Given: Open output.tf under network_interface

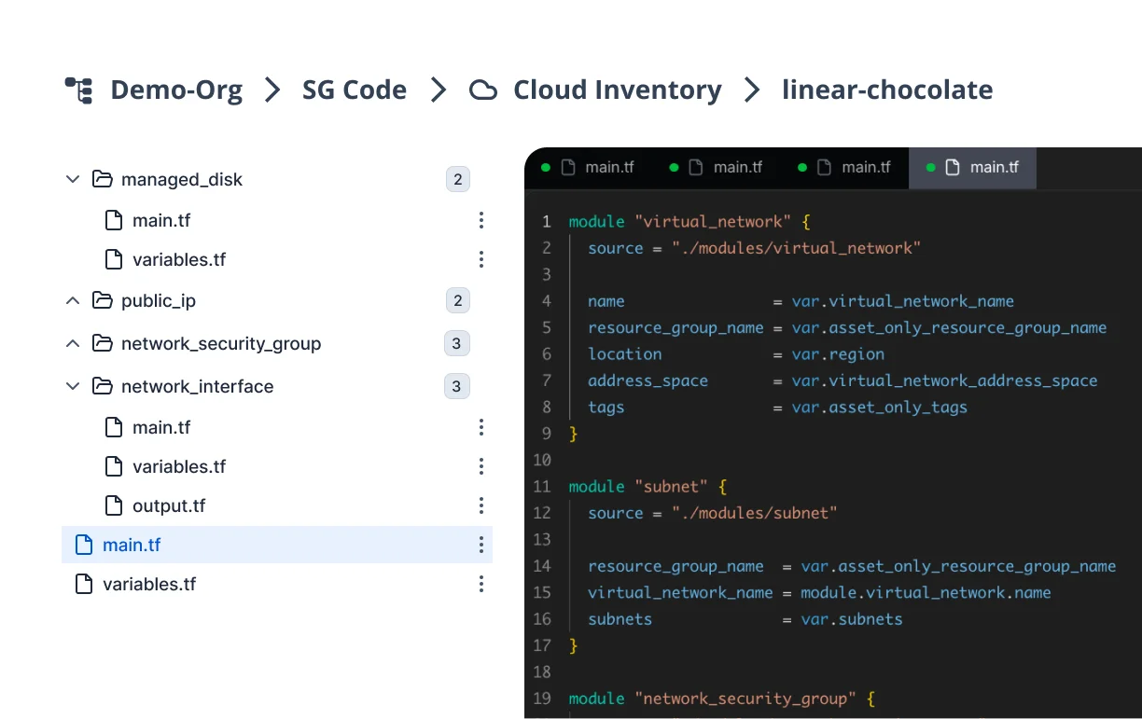Looking at the screenshot, I should coord(169,506).
